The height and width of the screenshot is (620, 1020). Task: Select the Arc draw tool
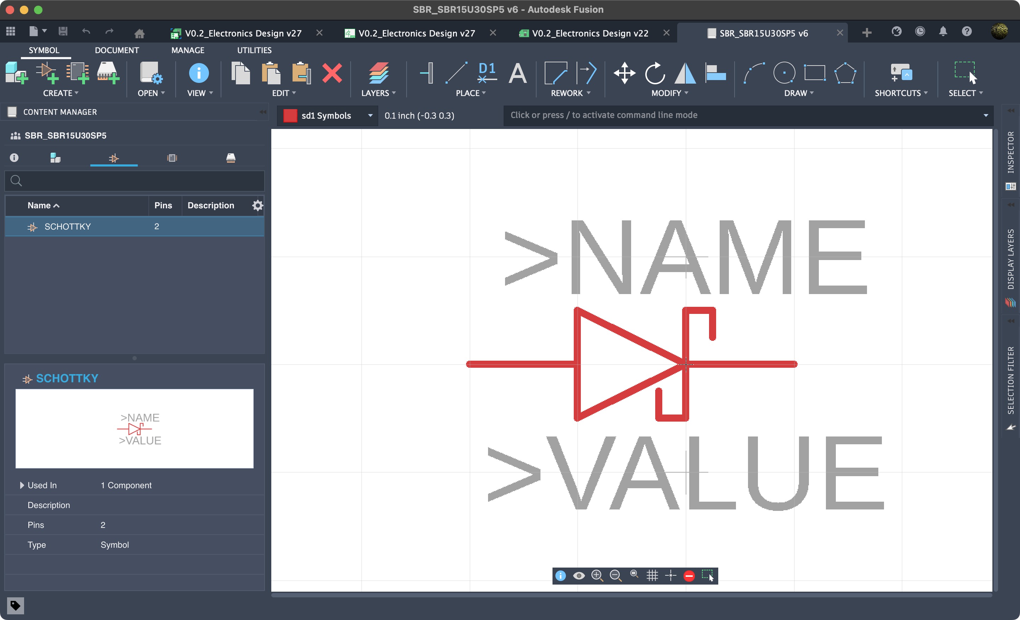coord(754,73)
